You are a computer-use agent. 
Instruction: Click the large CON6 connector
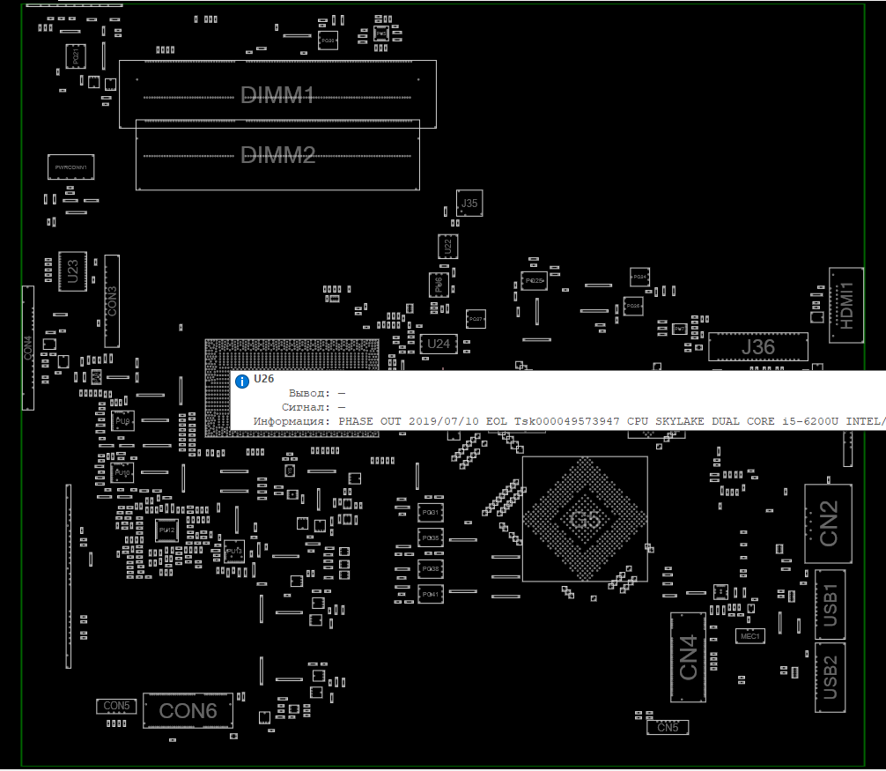coord(188,710)
